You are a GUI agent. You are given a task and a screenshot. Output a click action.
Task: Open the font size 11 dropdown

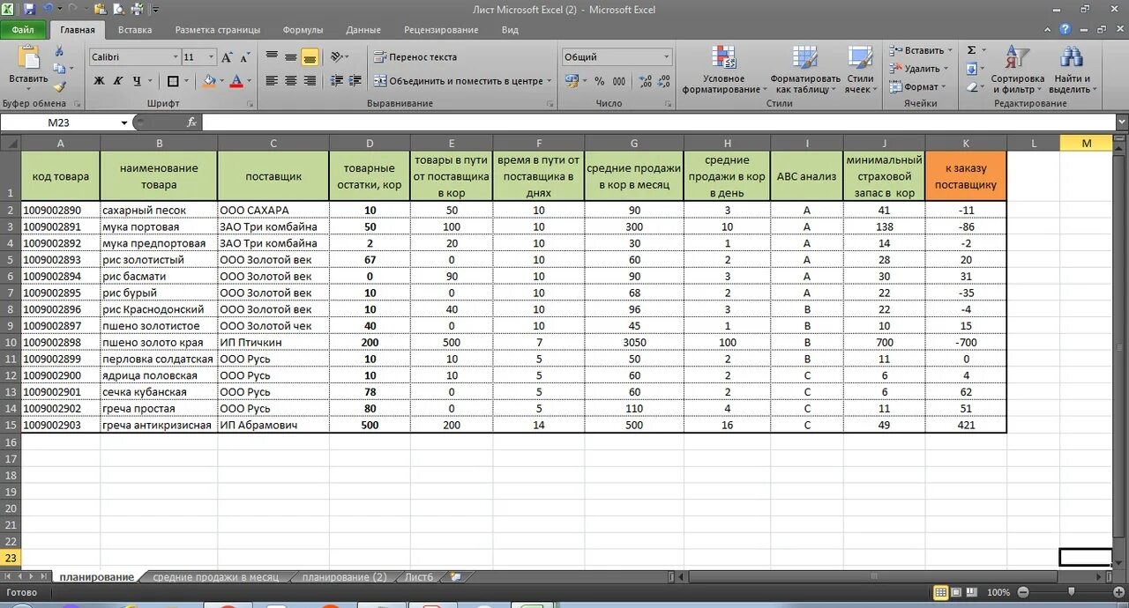point(211,57)
